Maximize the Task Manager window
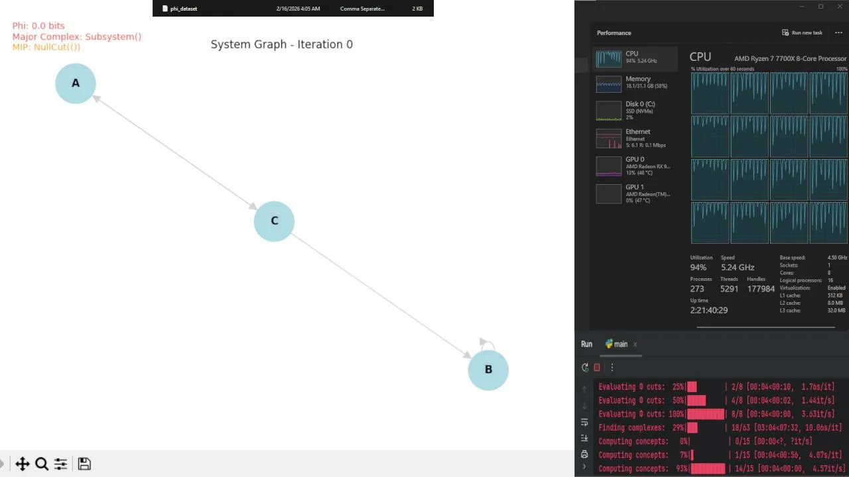 (820, 7)
